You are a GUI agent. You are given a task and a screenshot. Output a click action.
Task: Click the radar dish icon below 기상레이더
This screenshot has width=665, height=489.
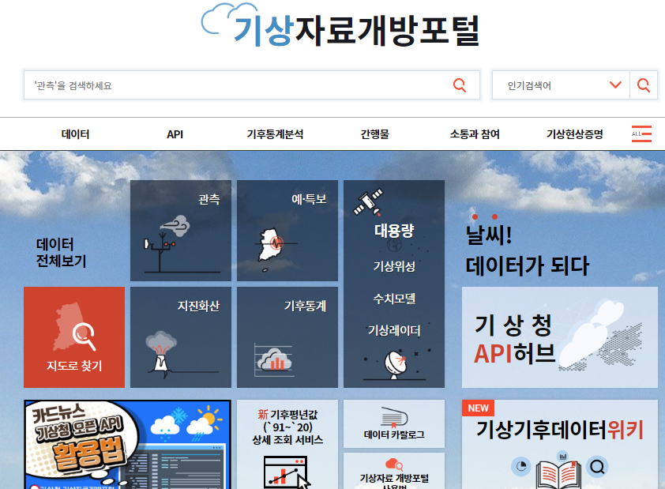(x=395, y=364)
